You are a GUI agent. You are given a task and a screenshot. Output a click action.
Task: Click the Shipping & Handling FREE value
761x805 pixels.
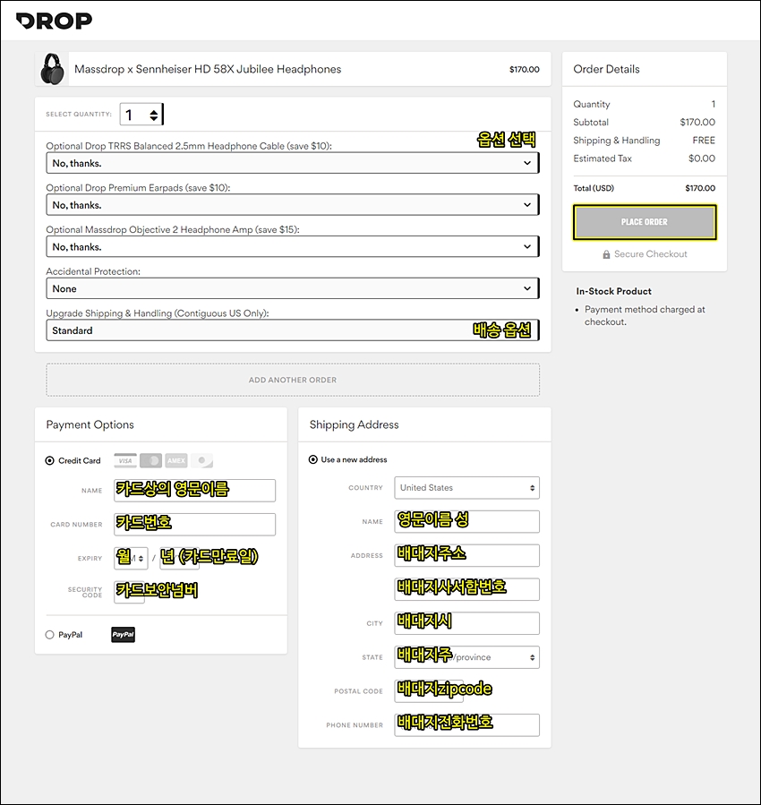[704, 141]
